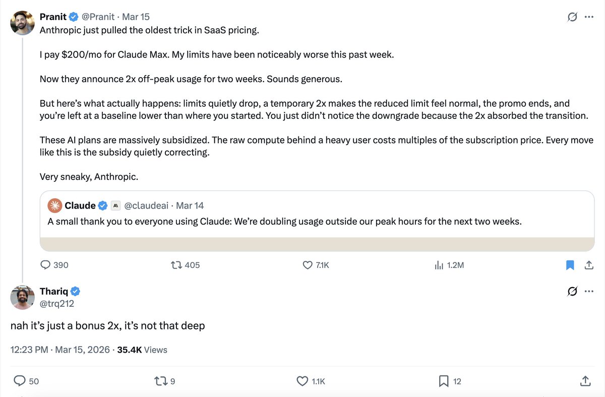The image size is (605, 397).
Task: Open the more options menu on Thariq's reply
Action: 589,291
